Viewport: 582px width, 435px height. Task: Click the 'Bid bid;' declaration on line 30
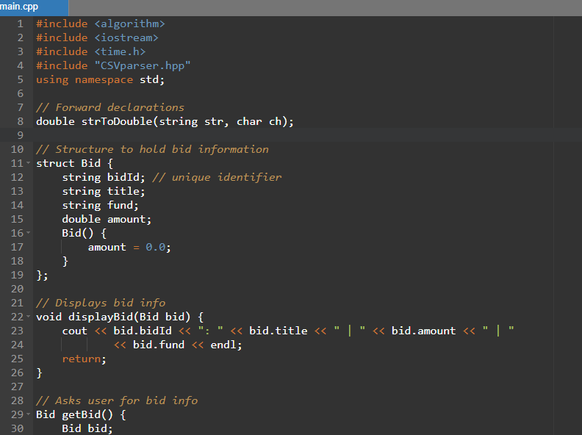point(87,428)
